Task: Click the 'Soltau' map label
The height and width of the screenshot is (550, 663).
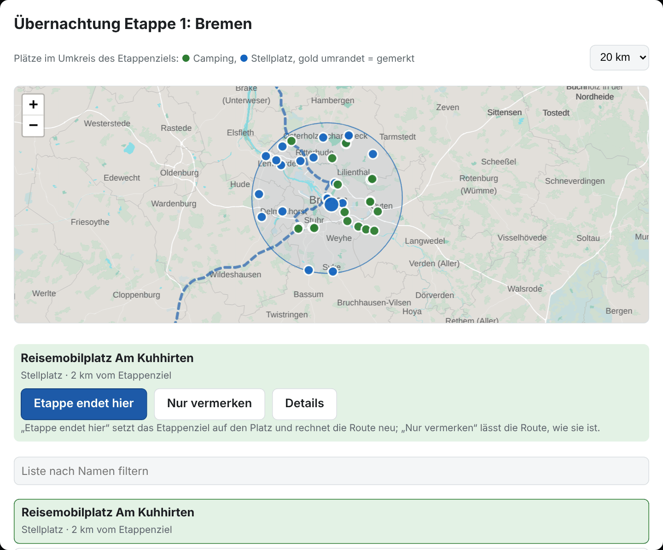Action: (x=588, y=238)
